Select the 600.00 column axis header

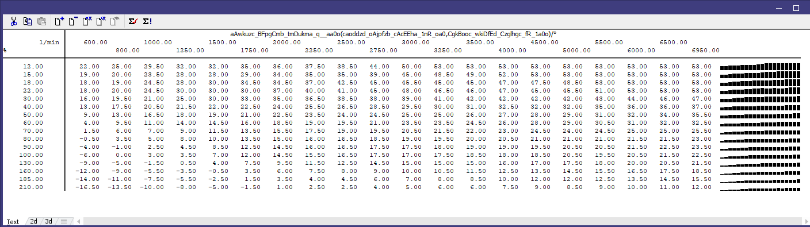95,43
